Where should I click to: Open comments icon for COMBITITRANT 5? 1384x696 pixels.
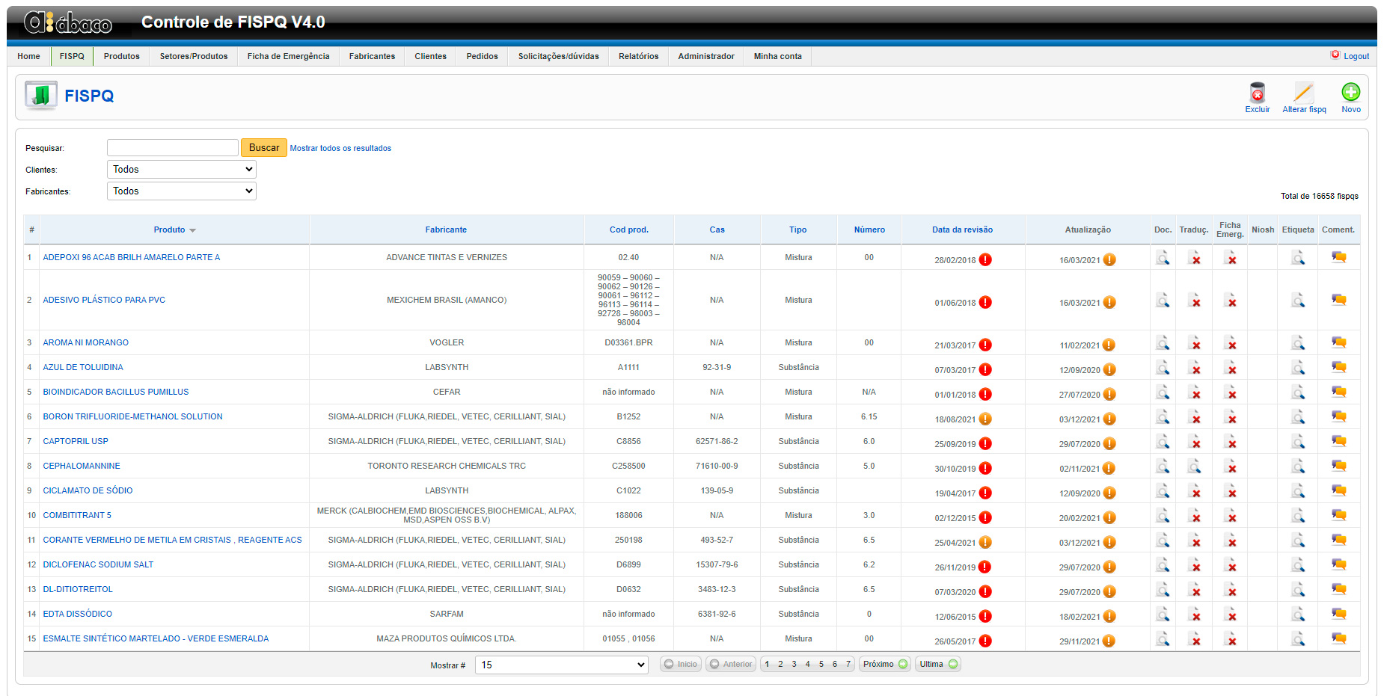coord(1339,515)
